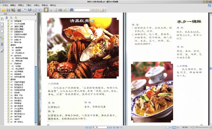Open the 视图(V) View menu
This screenshot has height=129, width=212.
[21, 5]
